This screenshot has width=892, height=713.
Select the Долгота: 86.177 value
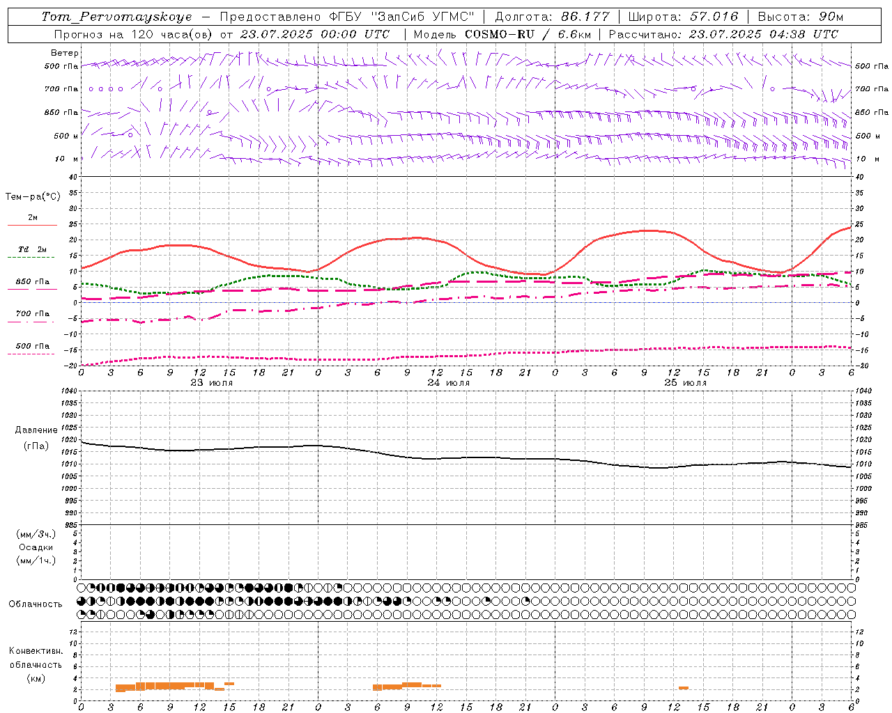pyautogui.click(x=552, y=17)
